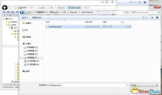The height and width of the screenshot is (95, 162).
Task: Open the *.meta file type dropdown
Action: (144, 85)
